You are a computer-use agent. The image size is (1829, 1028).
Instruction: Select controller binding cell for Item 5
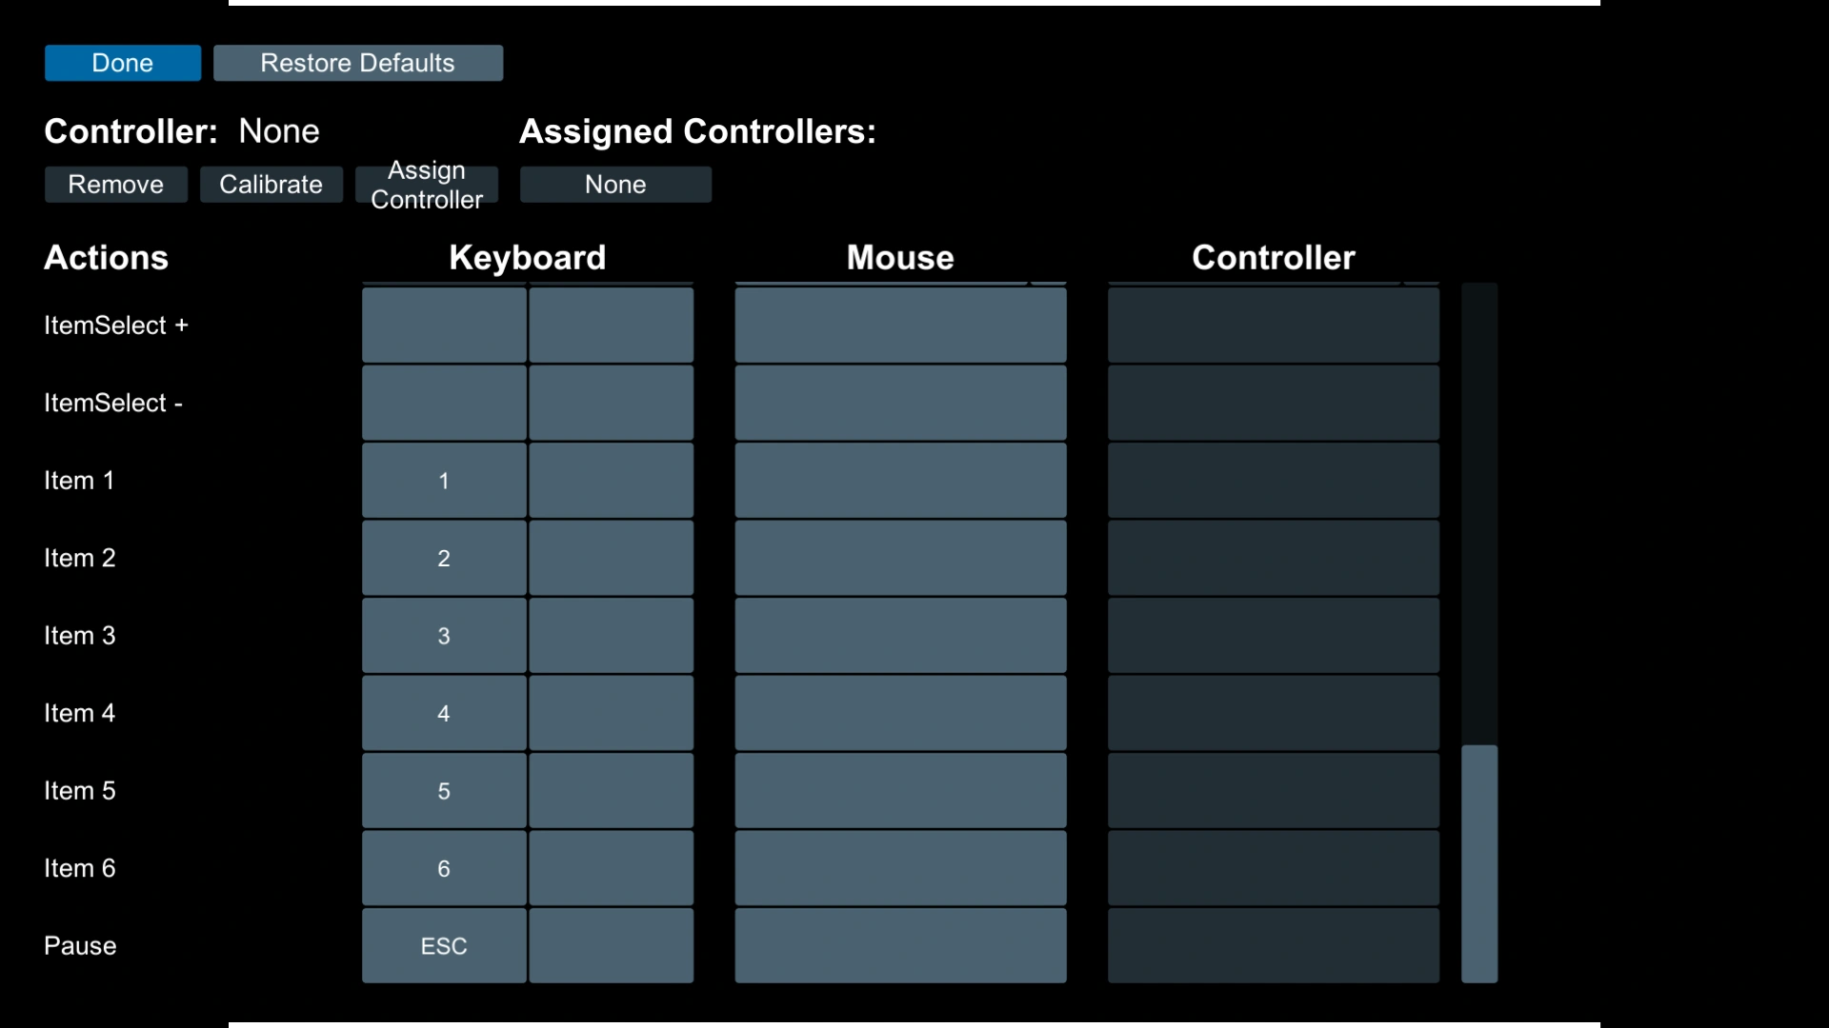1274,791
